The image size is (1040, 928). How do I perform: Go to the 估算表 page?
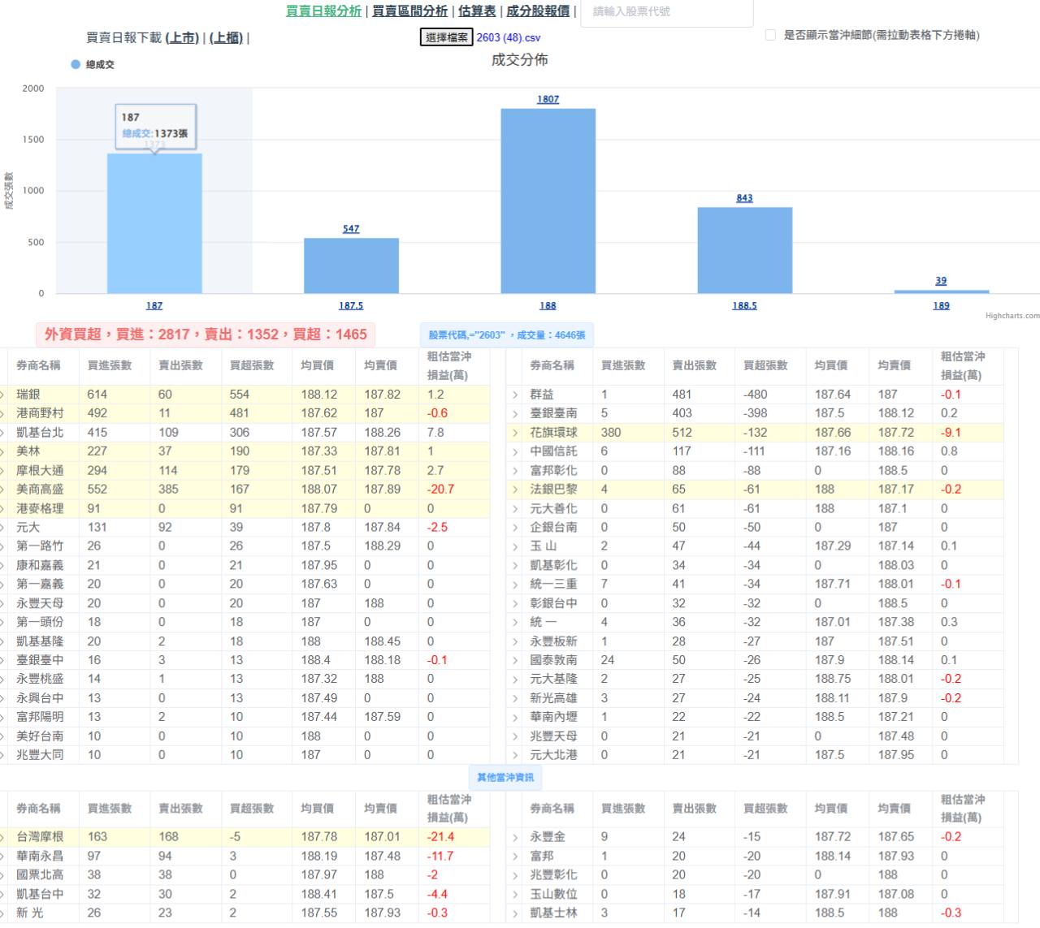click(477, 11)
